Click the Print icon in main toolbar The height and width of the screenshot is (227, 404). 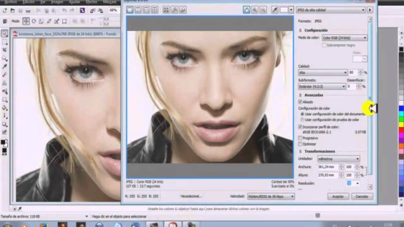[28, 11]
